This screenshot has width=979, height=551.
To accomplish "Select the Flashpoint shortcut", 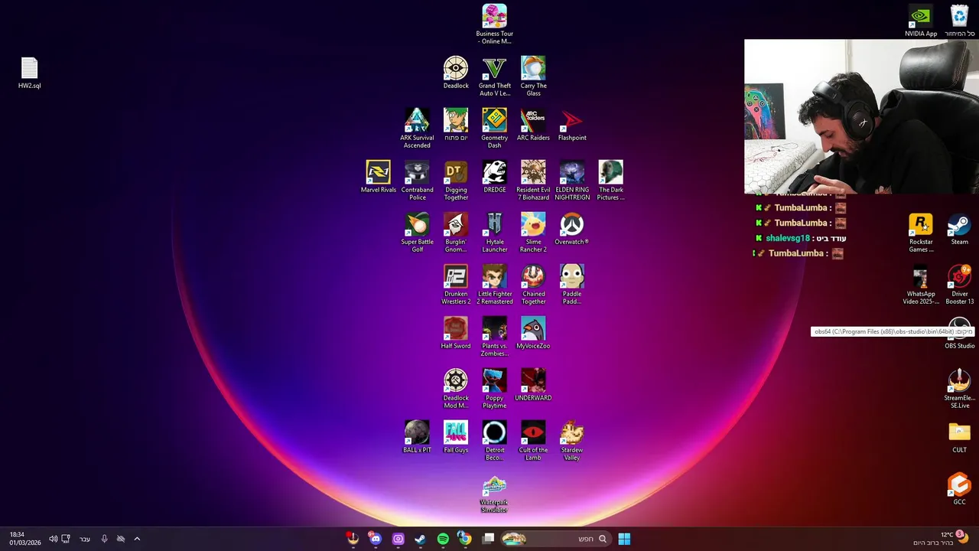I will coord(572,125).
